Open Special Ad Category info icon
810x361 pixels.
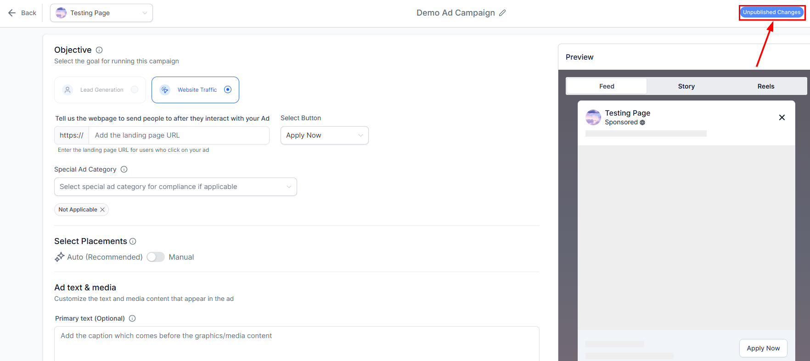tap(124, 169)
